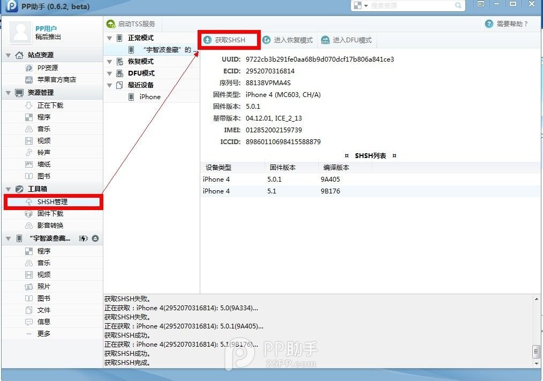Click the PP资源 icon in sidebar
This screenshot has width=543, height=381.
(x=29, y=68)
